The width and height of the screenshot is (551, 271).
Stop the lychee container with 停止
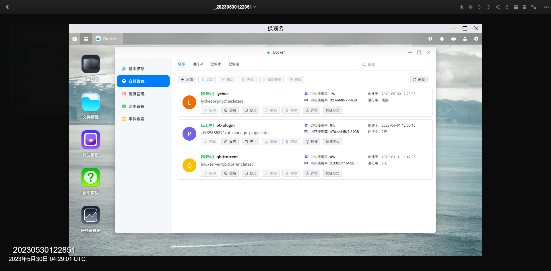[250, 110]
